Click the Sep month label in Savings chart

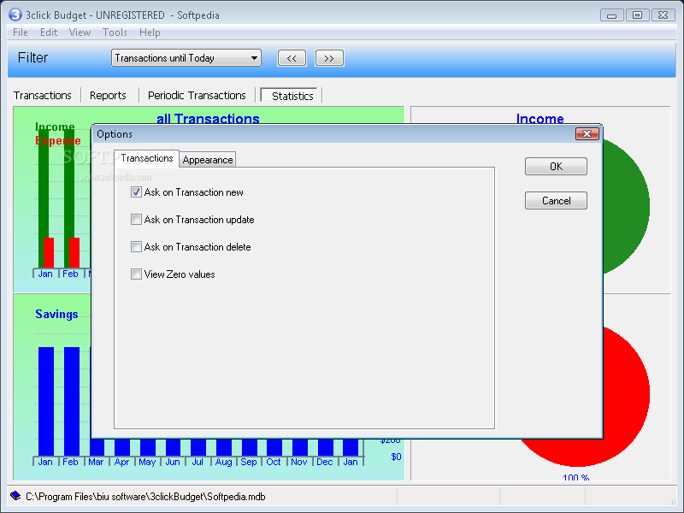249,462
